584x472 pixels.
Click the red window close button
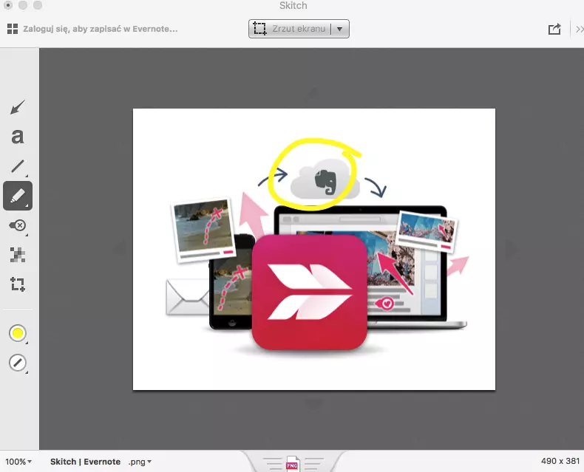[x=8, y=5]
